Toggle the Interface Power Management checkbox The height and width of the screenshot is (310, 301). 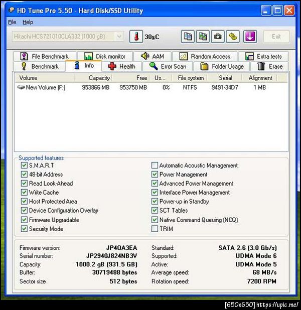coord(155,192)
